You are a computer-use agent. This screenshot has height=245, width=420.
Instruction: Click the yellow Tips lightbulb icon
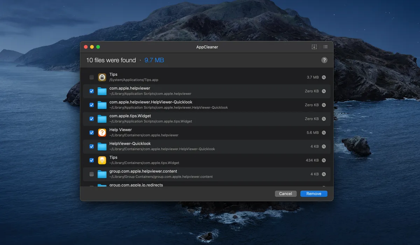pos(102,160)
